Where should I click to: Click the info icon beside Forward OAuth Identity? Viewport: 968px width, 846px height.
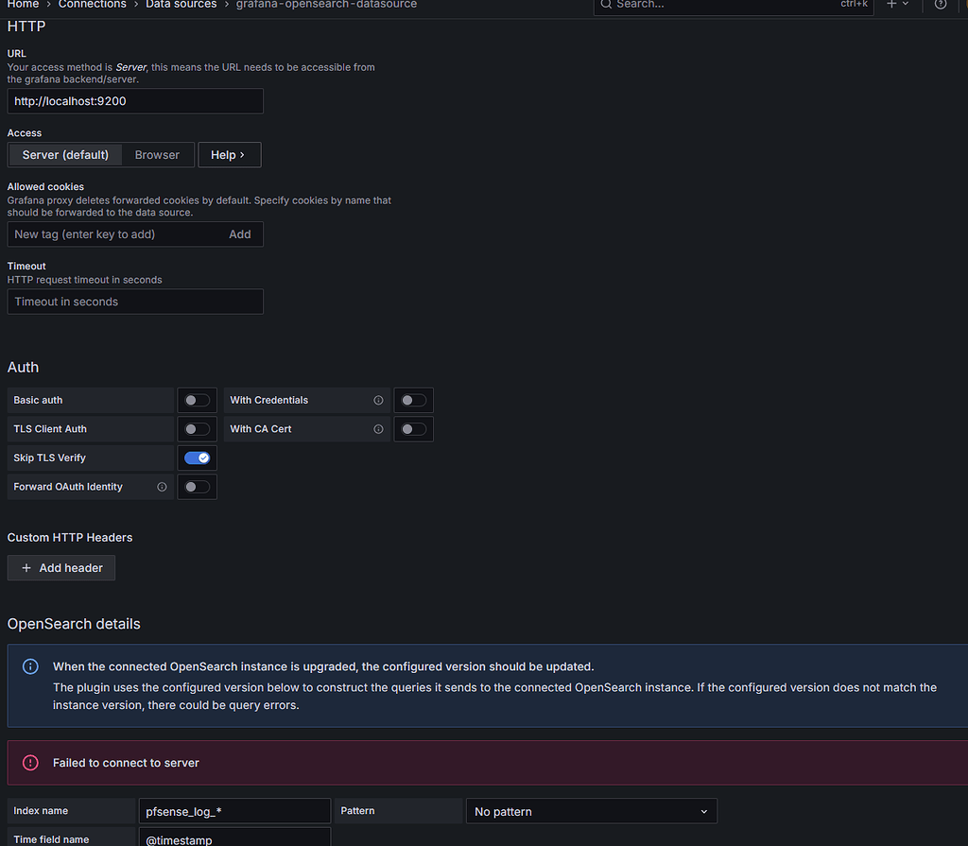click(161, 487)
